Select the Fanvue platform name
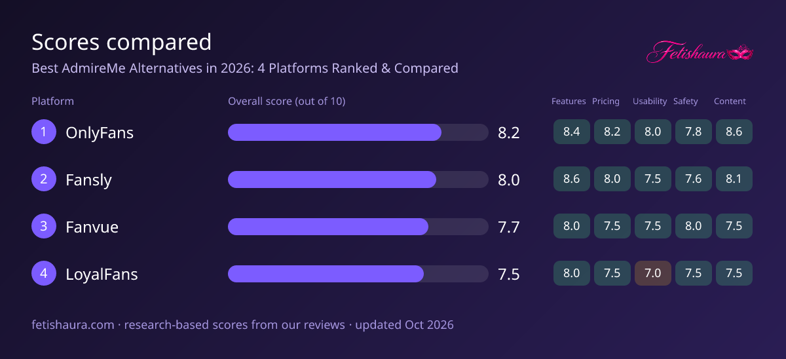Screen dimensions: 786x359 (92, 227)
